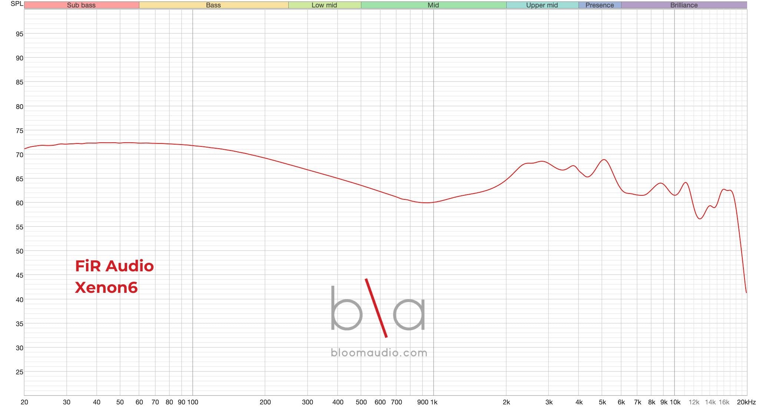Click the FiR Audio title text
The width and height of the screenshot is (759, 407).
[114, 266]
